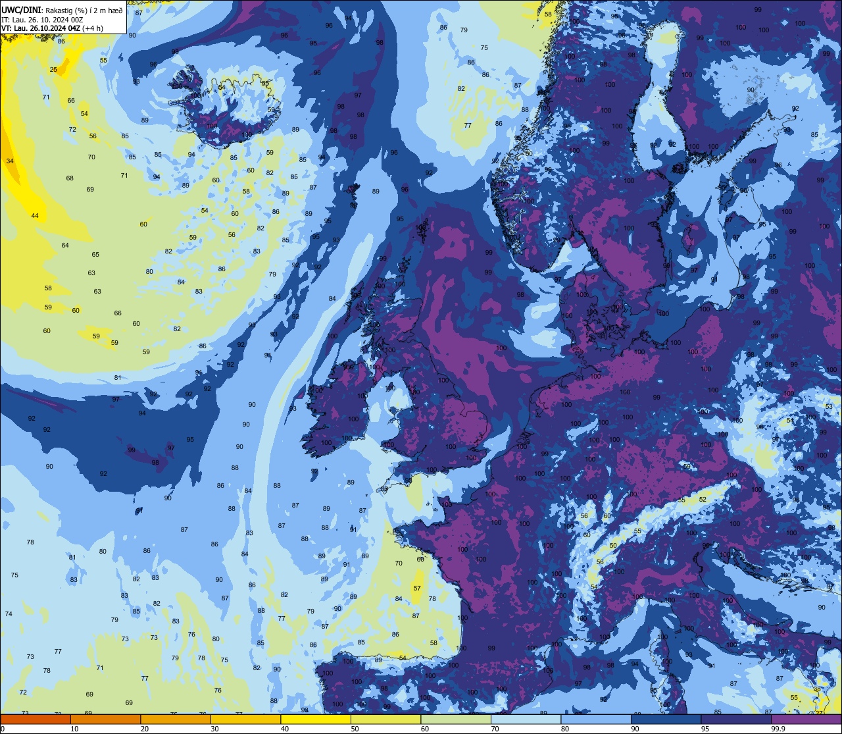Screen dimensions: 842x734
Task: Click 'VT: Lau. 26.10.2024 04Z' valid time
Action: pos(41,28)
